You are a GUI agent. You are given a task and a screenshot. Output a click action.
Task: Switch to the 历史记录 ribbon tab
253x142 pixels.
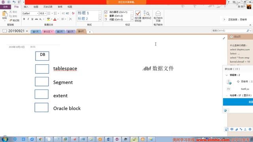48,7
